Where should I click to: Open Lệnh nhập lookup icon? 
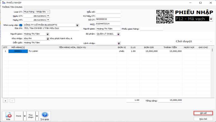tap(119, 43)
